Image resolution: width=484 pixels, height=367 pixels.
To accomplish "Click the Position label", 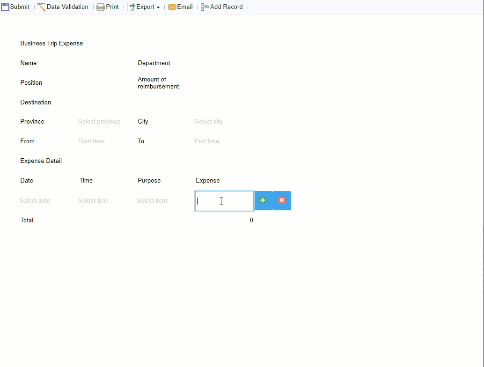I will coord(31,83).
